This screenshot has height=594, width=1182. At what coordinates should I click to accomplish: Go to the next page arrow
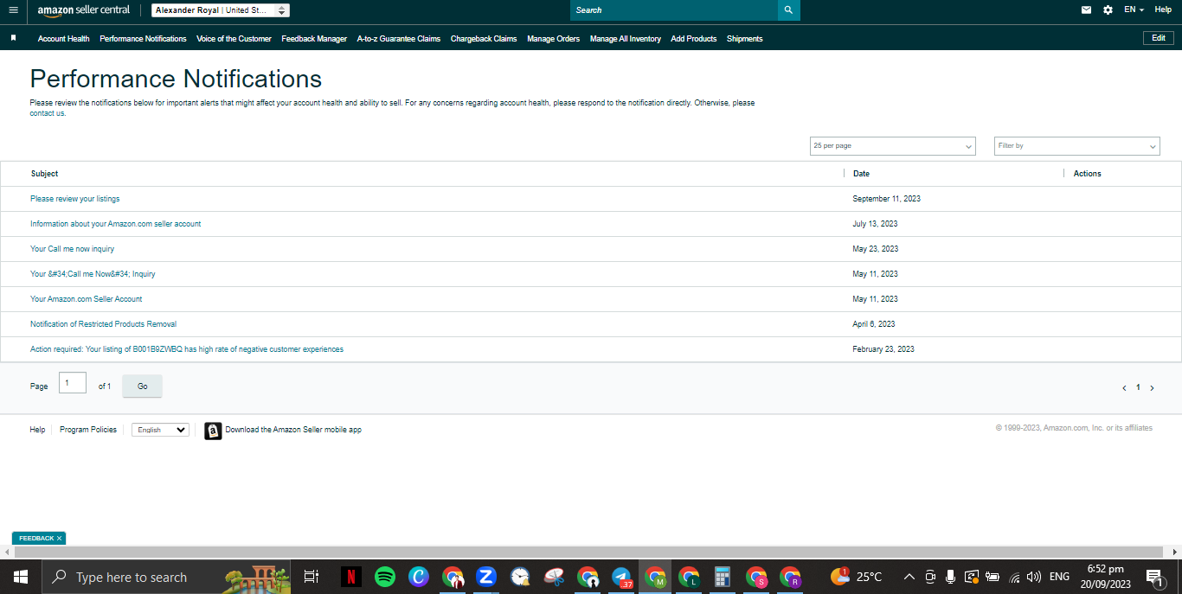pos(1152,388)
